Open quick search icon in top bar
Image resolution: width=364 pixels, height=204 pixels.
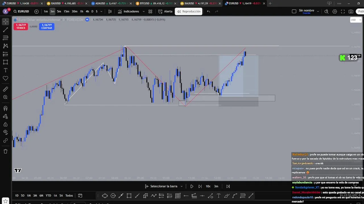pos(326,11)
